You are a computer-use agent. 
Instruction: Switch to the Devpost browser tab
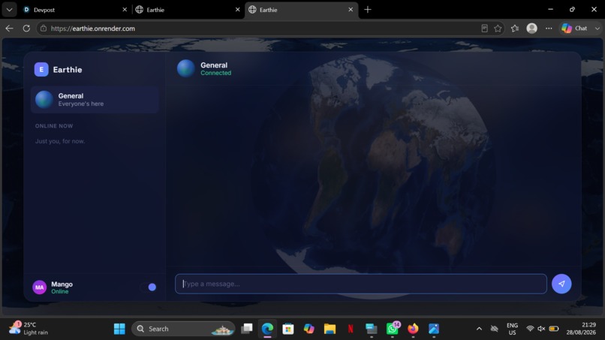click(73, 10)
